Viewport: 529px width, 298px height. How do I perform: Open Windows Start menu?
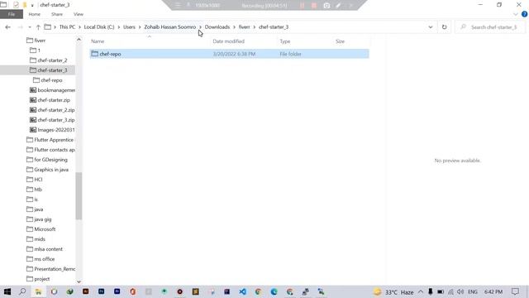pos(7,291)
